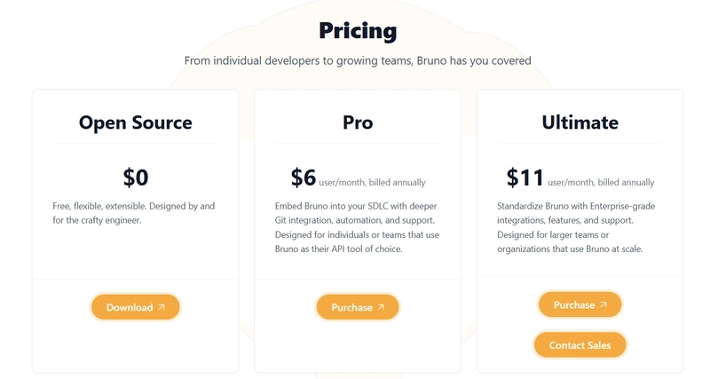The width and height of the screenshot is (710, 379).
Task: Click the 'Standardize Bruno with Enterprise-grade' description
Action: tap(576, 227)
